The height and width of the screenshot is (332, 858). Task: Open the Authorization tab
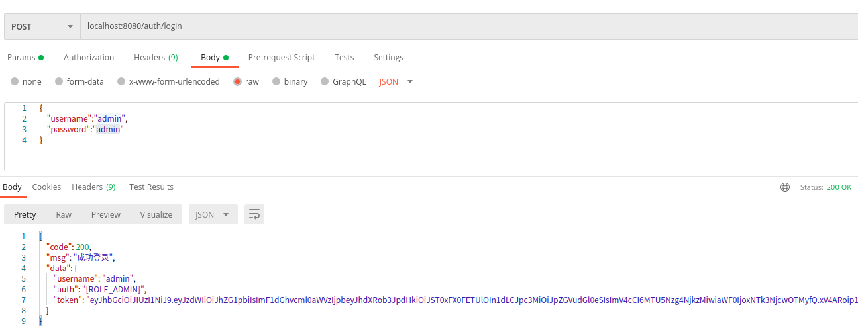tap(89, 58)
